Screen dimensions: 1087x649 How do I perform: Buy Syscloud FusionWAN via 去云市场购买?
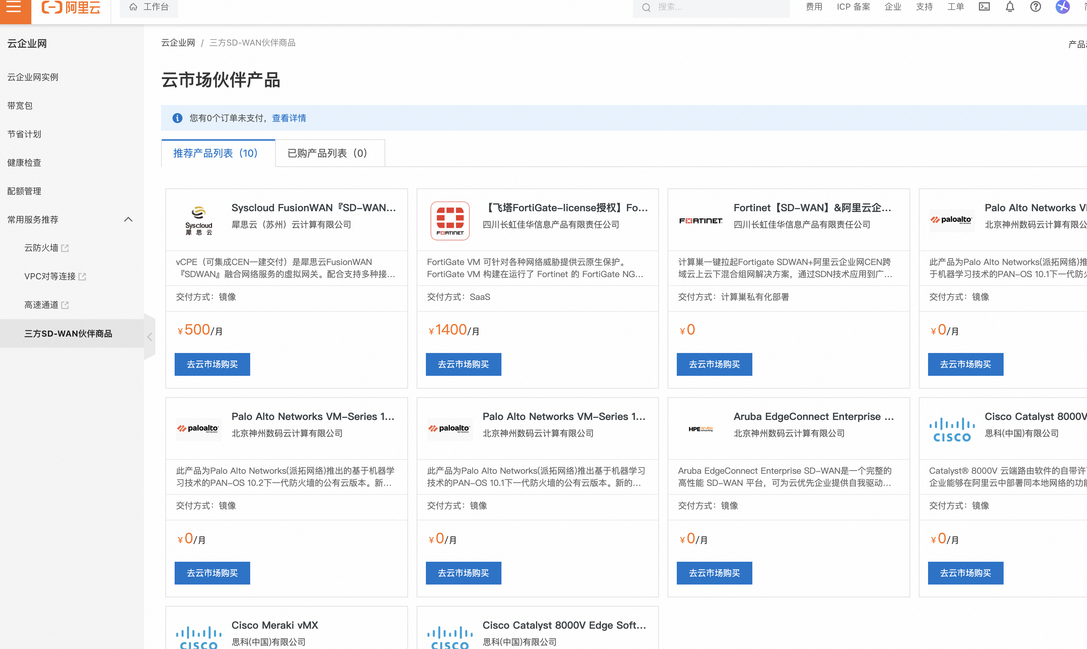tap(212, 364)
